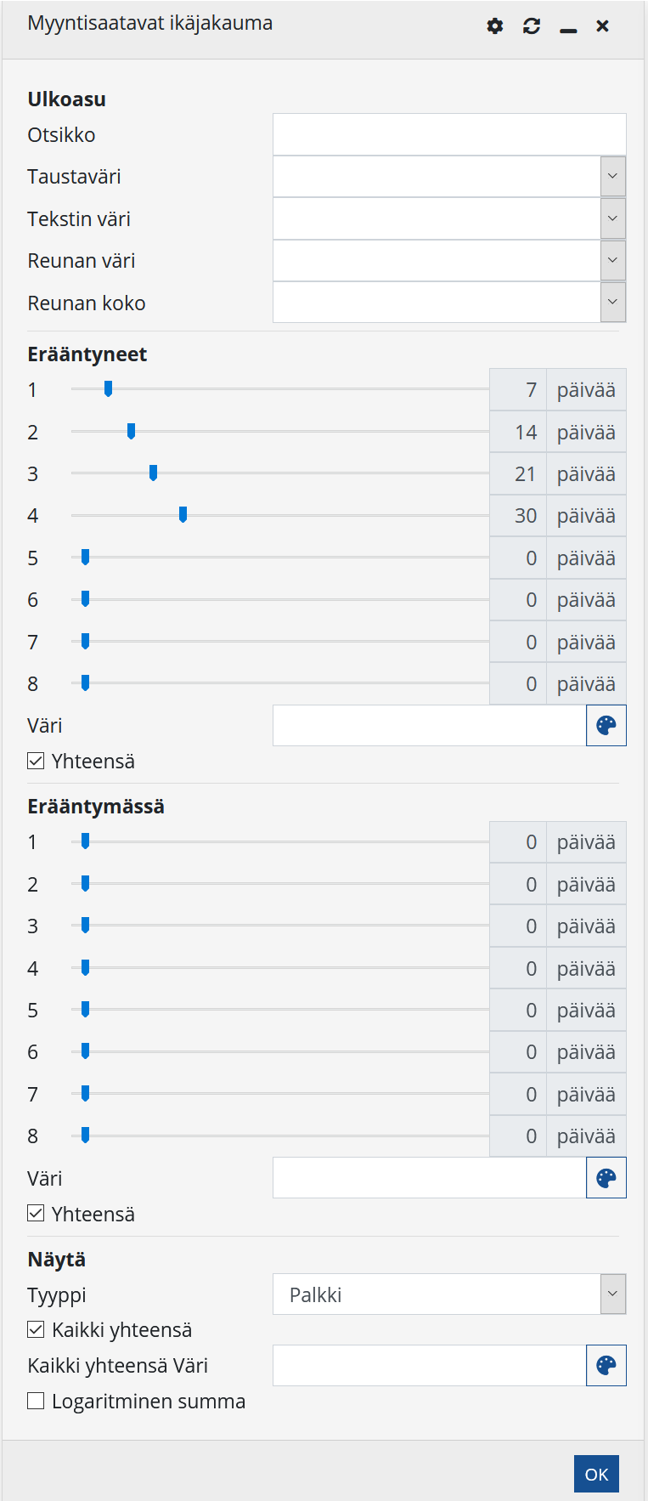Viewport: 648px width, 1501px height.
Task: Open palette for Kaikki yhteensä Väri
Action: pyautogui.click(x=606, y=1366)
